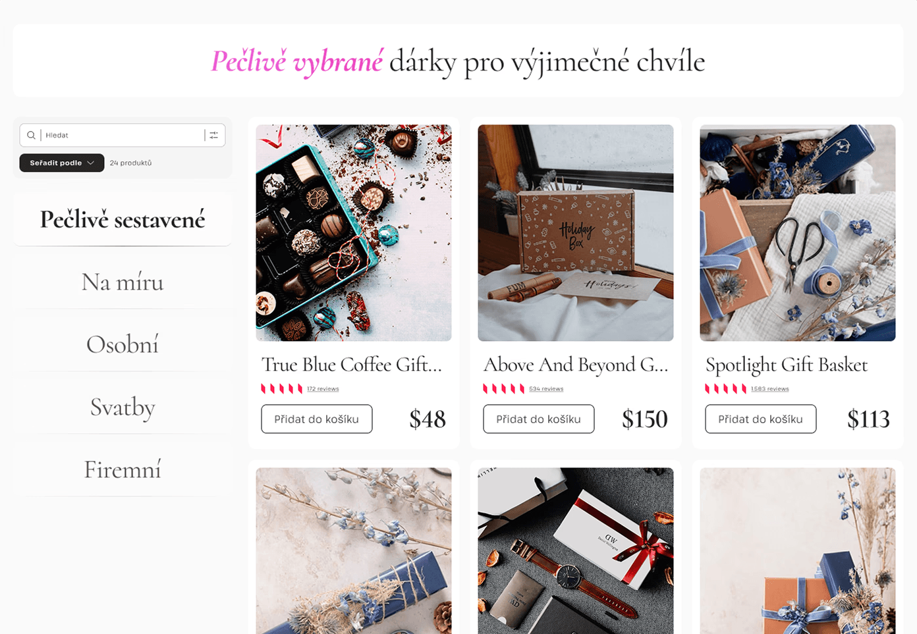Open the filter sliders icon
Screen dimensions: 917x634
(x=214, y=135)
